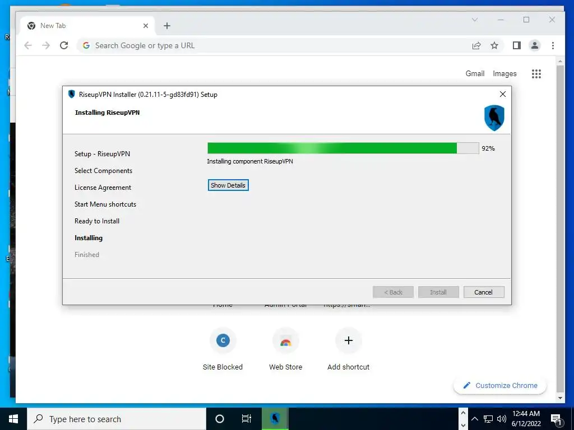Close the RiseupVPN installer dialog
Viewport: 574px width, 430px height.
tap(503, 94)
